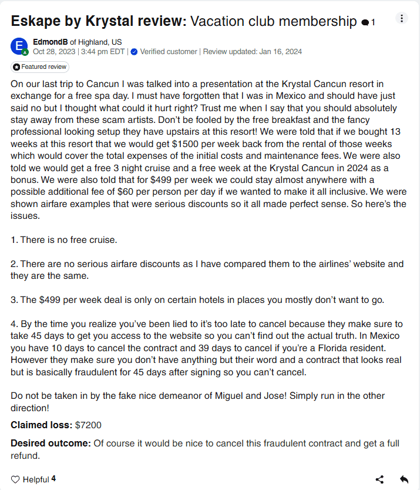This screenshot has width=420, height=490.
Task: Click the blue verified checkmark icon
Action: pyautogui.click(x=134, y=52)
